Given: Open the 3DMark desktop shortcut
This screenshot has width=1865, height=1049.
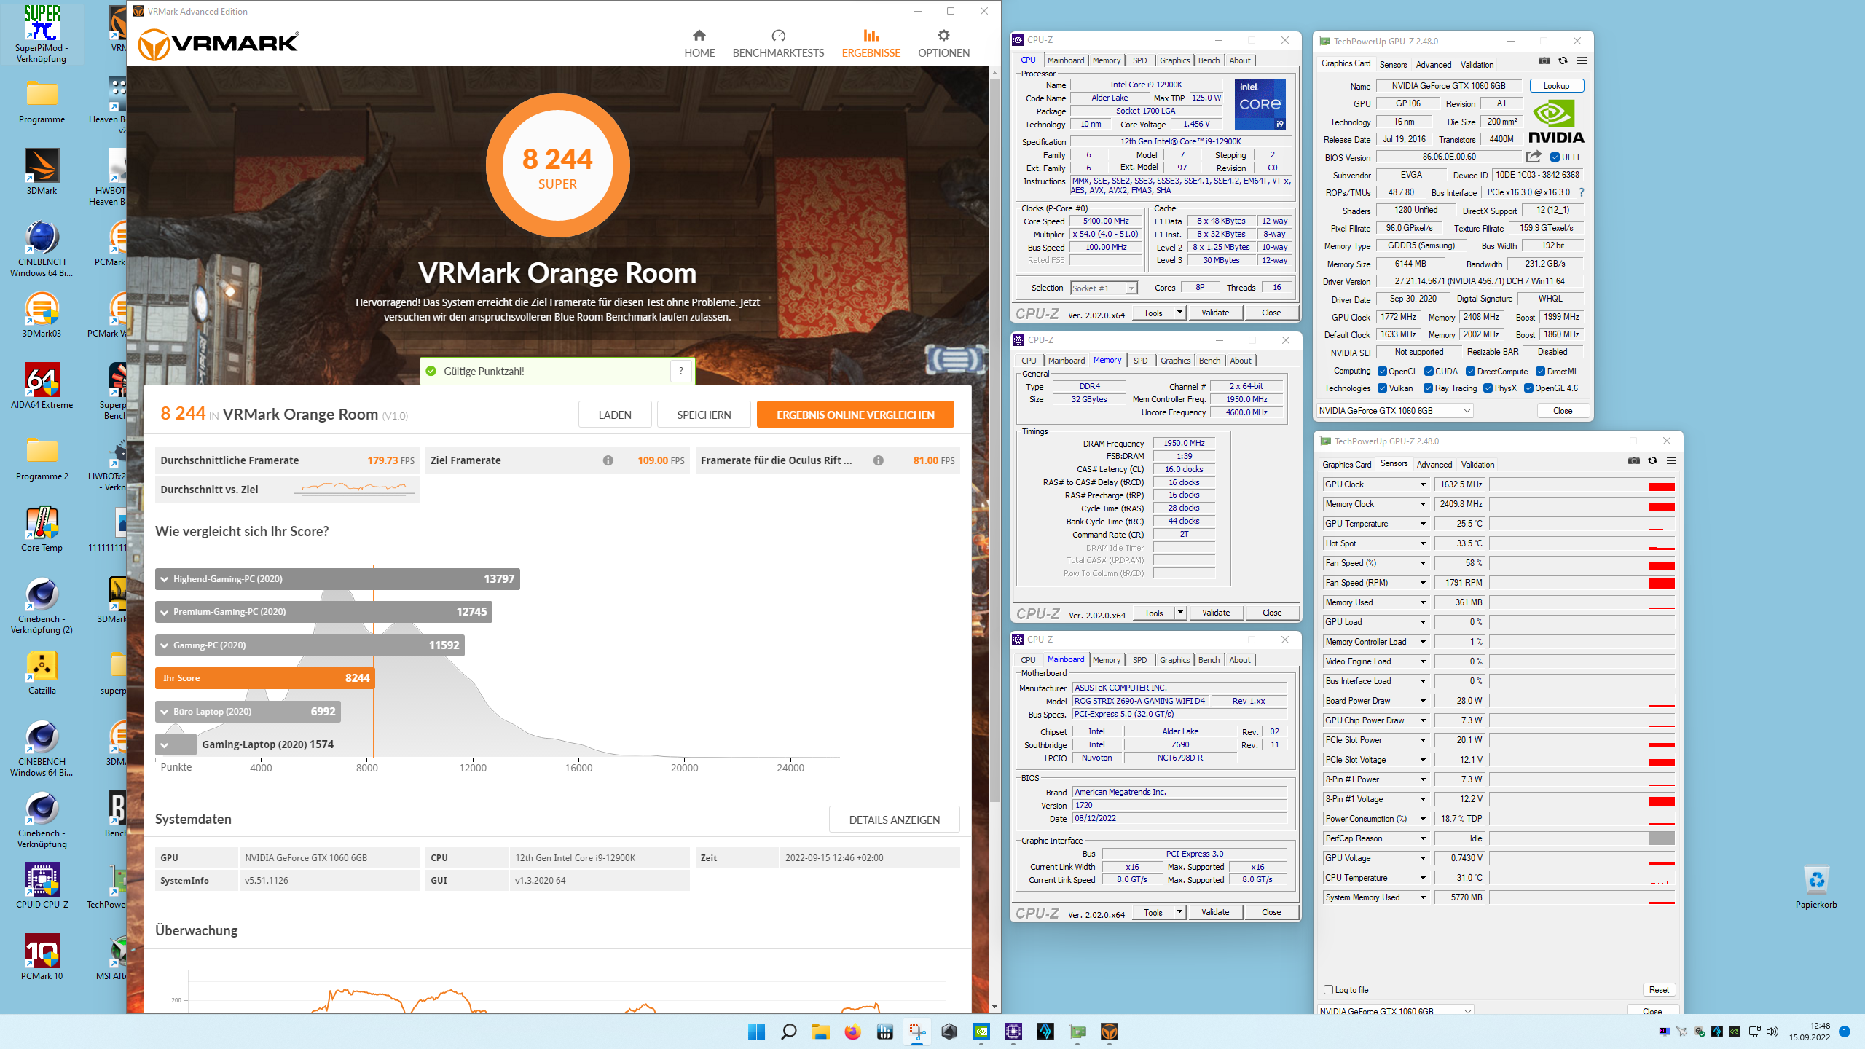Looking at the screenshot, I should pos(42,172).
